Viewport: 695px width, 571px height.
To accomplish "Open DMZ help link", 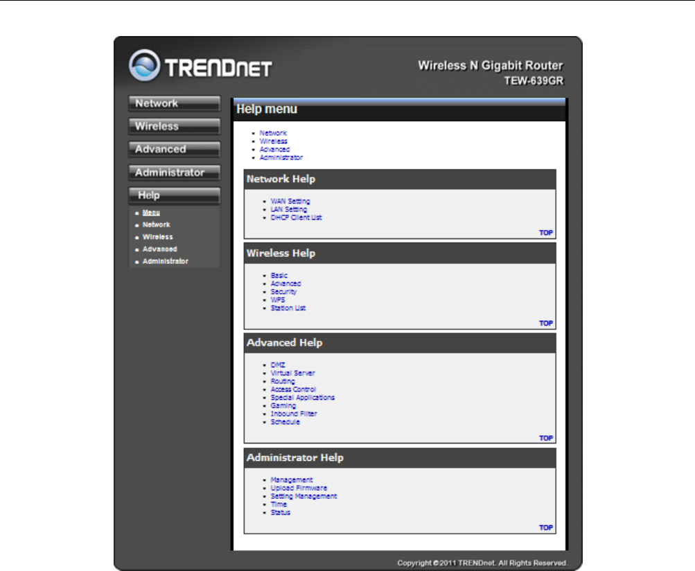I will pos(278,365).
